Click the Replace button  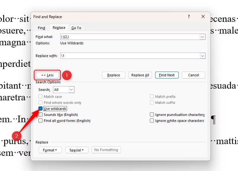pos(114,75)
